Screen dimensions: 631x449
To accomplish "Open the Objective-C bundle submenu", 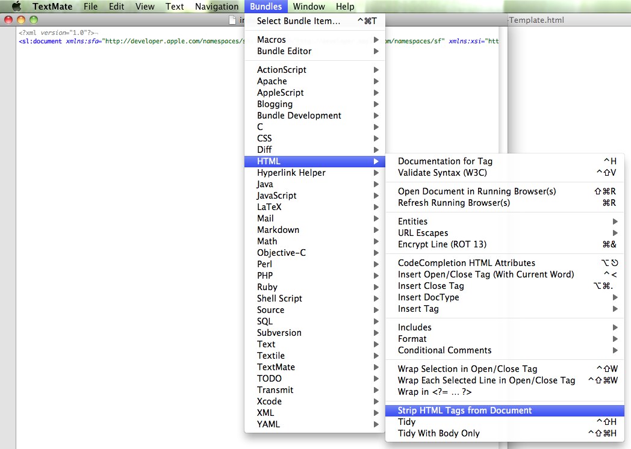I will click(315, 253).
